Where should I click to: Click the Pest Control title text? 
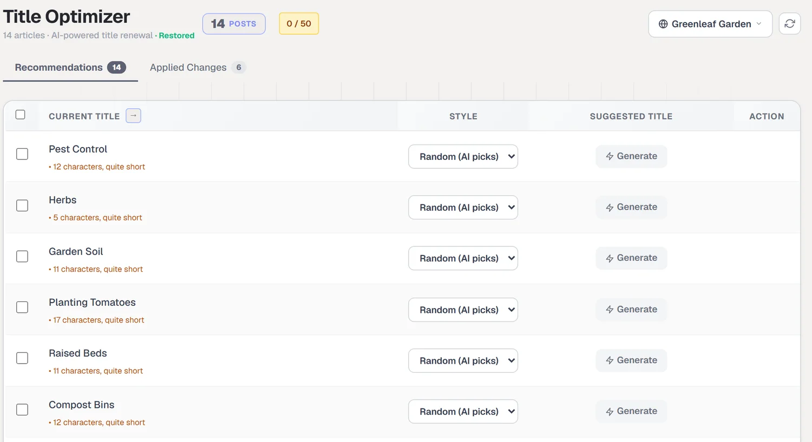click(78, 149)
